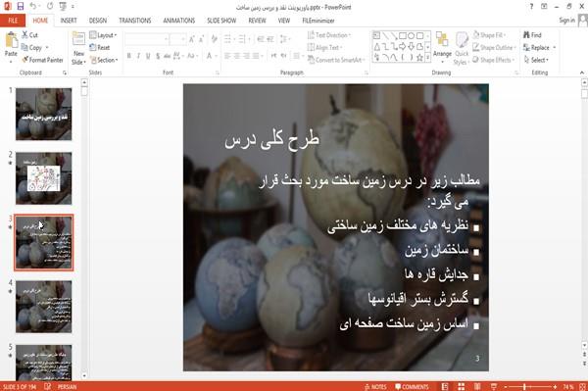The image size is (588, 391).
Task: Open the font name combo box
Action: coord(147,39)
